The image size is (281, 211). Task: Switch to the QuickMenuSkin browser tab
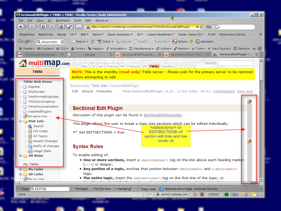(187, 55)
